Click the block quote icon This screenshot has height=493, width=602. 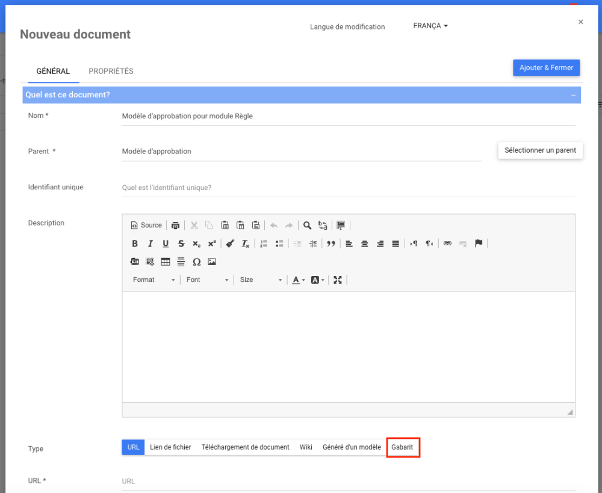pyautogui.click(x=330, y=243)
